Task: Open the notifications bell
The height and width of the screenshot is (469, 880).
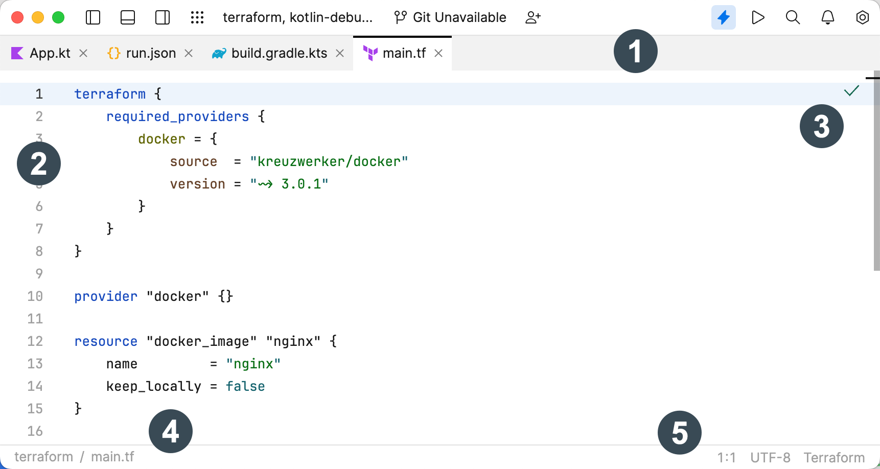Action: tap(827, 17)
